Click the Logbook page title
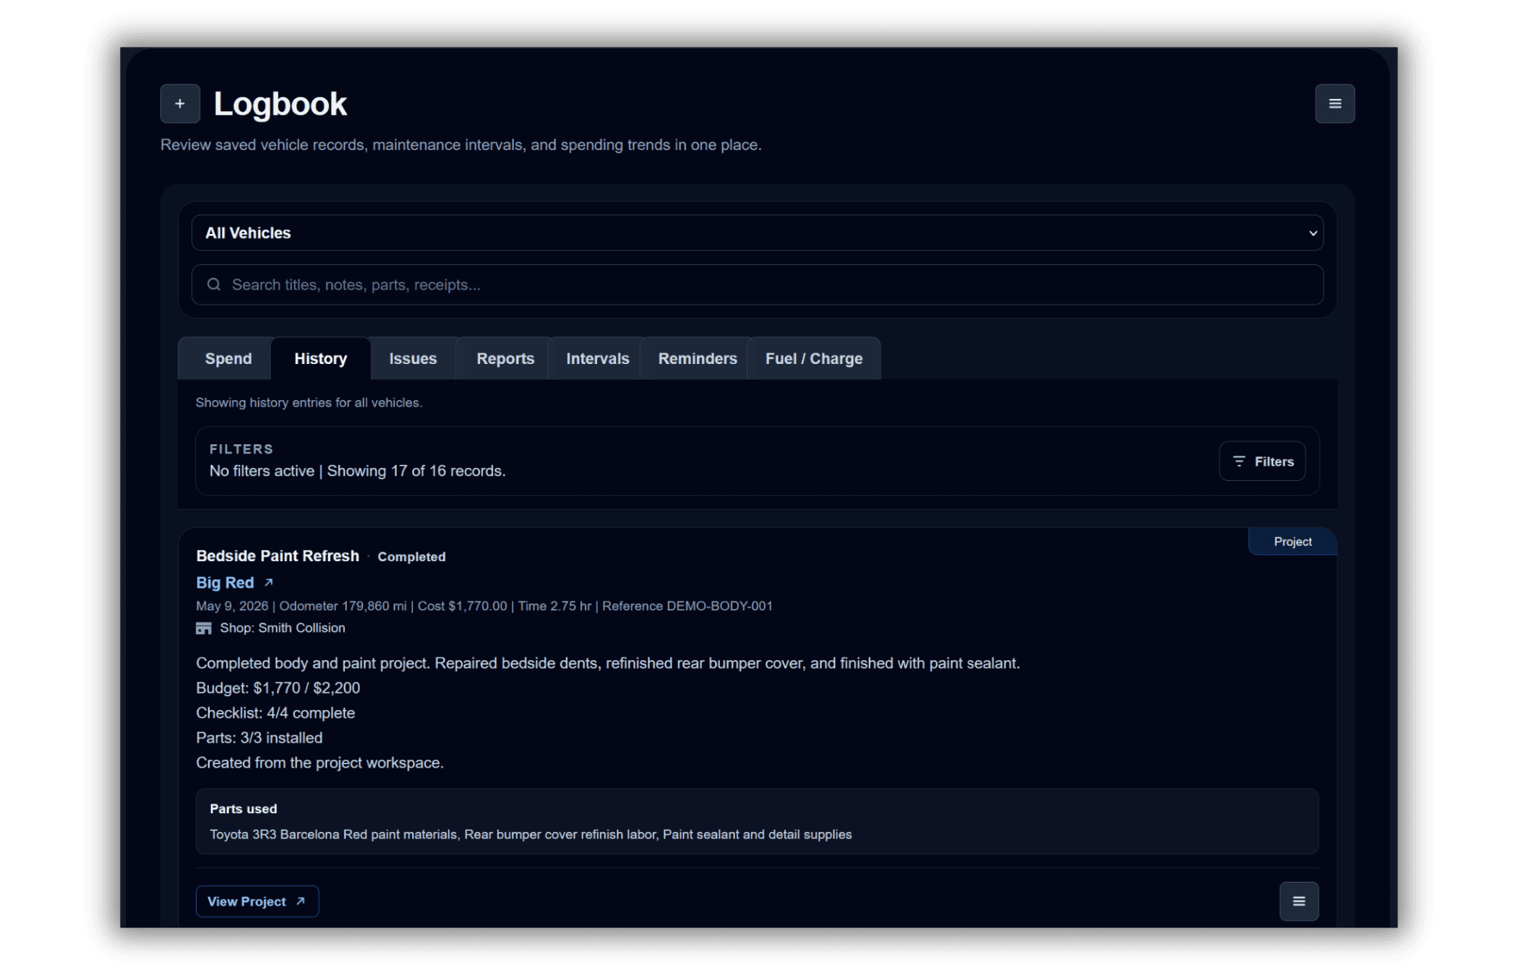The height and width of the screenshot is (975, 1518). (280, 104)
